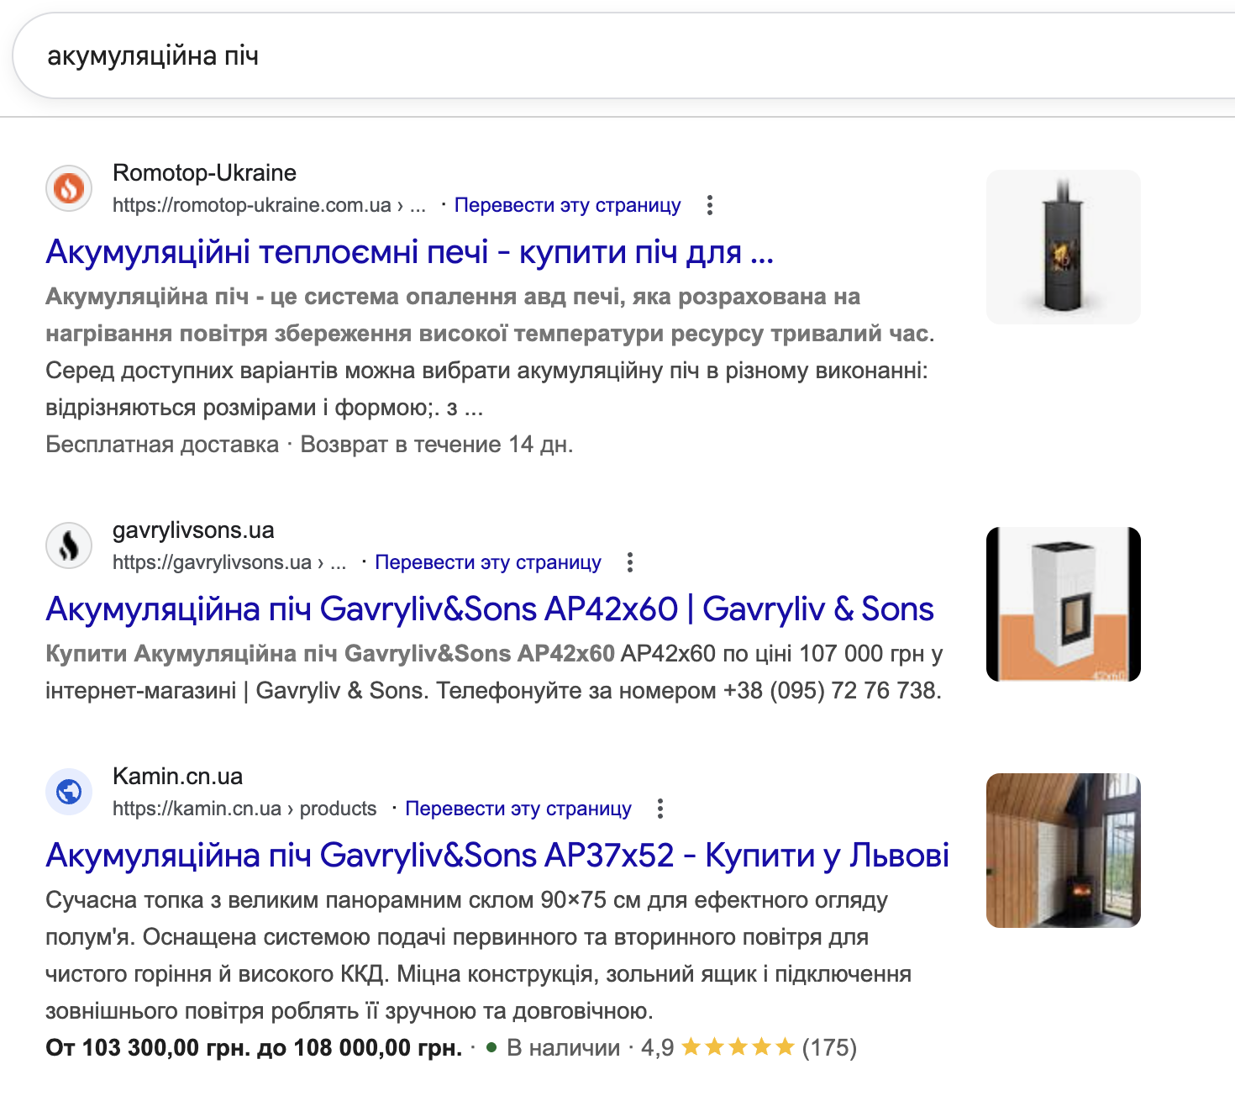Click the gavrylivsons.ua flame favicon
The image size is (1235, 1096).
(69, 545)
